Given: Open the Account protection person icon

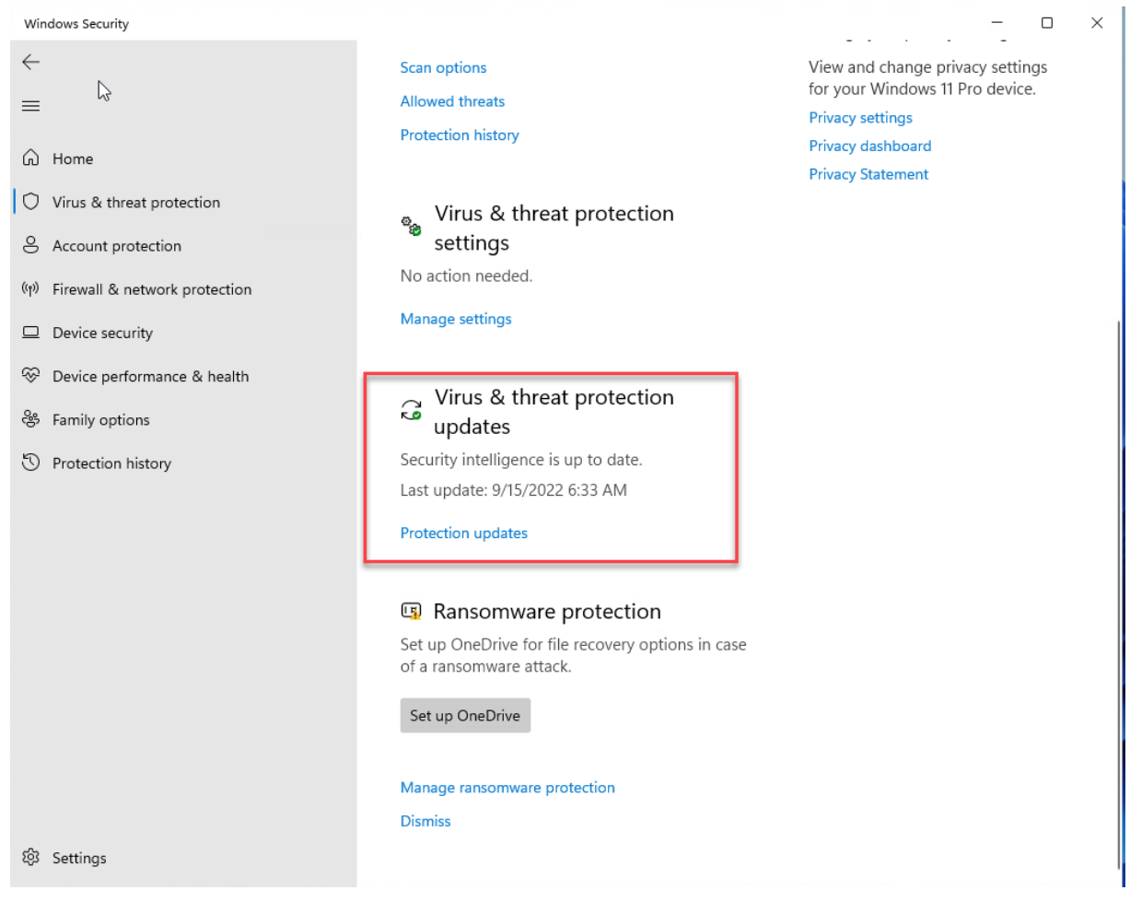Looking at the screenshot, I should click(31, 246).
